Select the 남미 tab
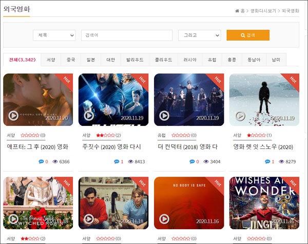The image size is (308, 244). [x=276, y=60]
